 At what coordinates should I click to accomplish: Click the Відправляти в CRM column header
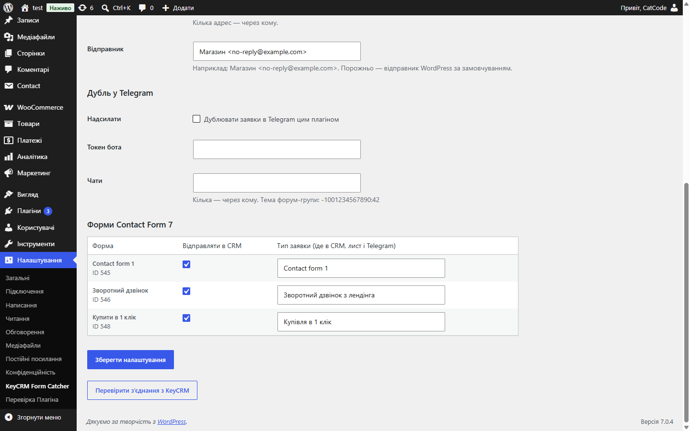click(212, 246)
